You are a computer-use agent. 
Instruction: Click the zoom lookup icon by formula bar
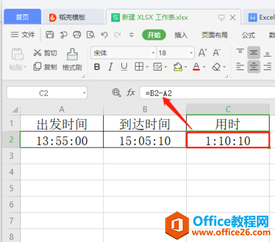pyautogui.click(x=117, y=92)
